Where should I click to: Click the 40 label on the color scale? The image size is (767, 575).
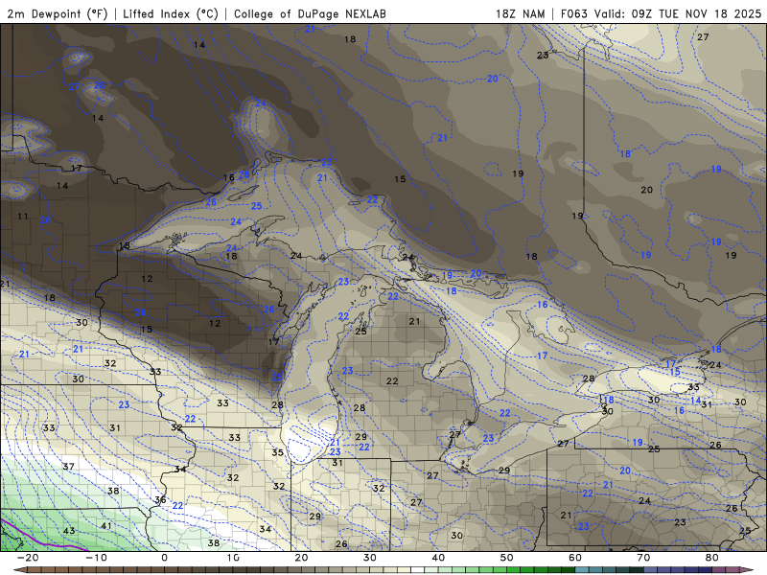tap(438, 558)
